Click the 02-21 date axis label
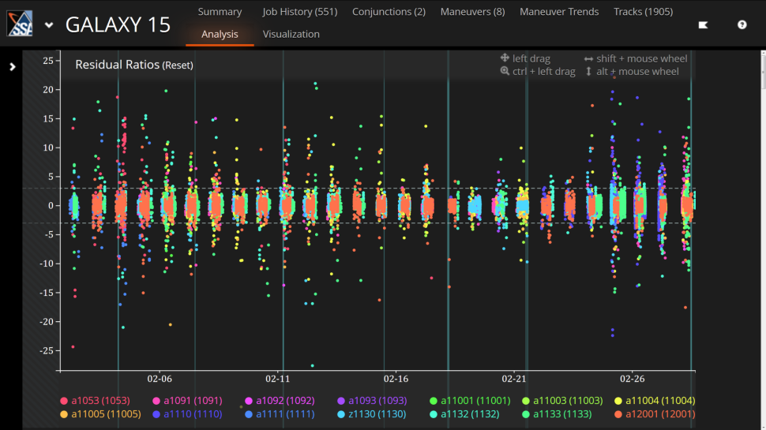Viewport: 766px width, 430px height. [x=514, y=379]
